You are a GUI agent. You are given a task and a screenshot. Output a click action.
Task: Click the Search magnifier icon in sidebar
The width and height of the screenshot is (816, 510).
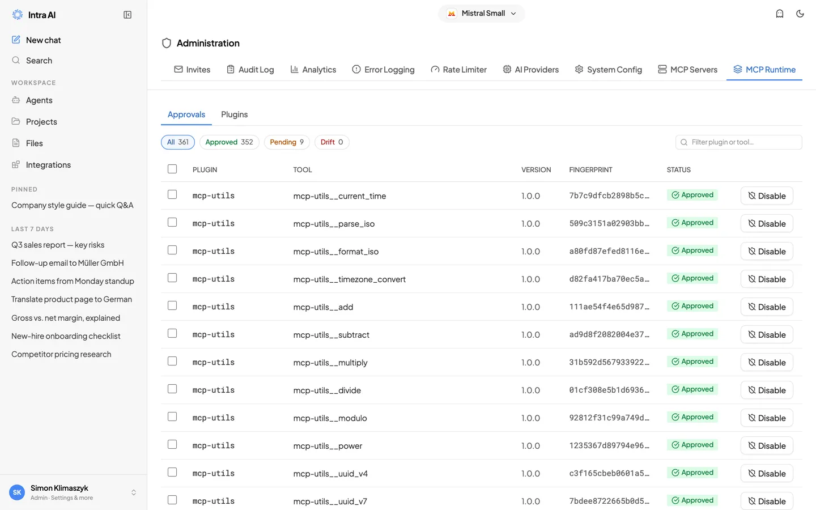[x=16, y=60]
